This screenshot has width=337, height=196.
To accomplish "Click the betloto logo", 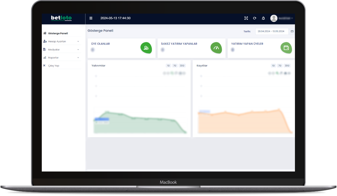I will pyautogui.click(x=61, y=18).
